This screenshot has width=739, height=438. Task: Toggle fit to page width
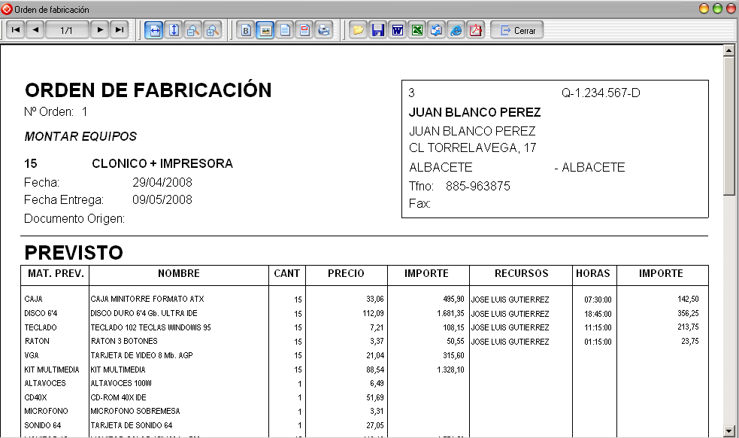click(154, 31)
